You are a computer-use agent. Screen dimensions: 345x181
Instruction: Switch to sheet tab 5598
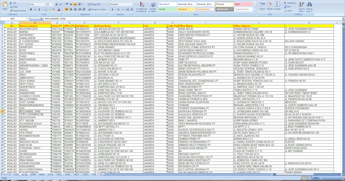[33, 174]
